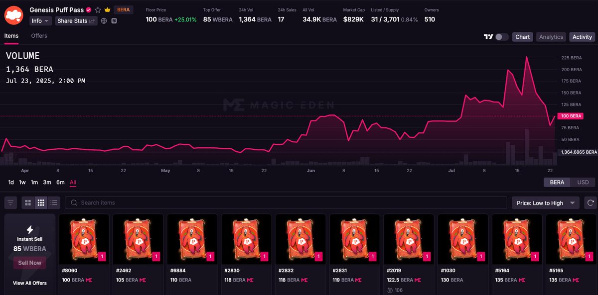Image resolution: width=598 pixels, height=295 pixels.
Task: Click the BERA chain badge
Action: coord(123,10)
